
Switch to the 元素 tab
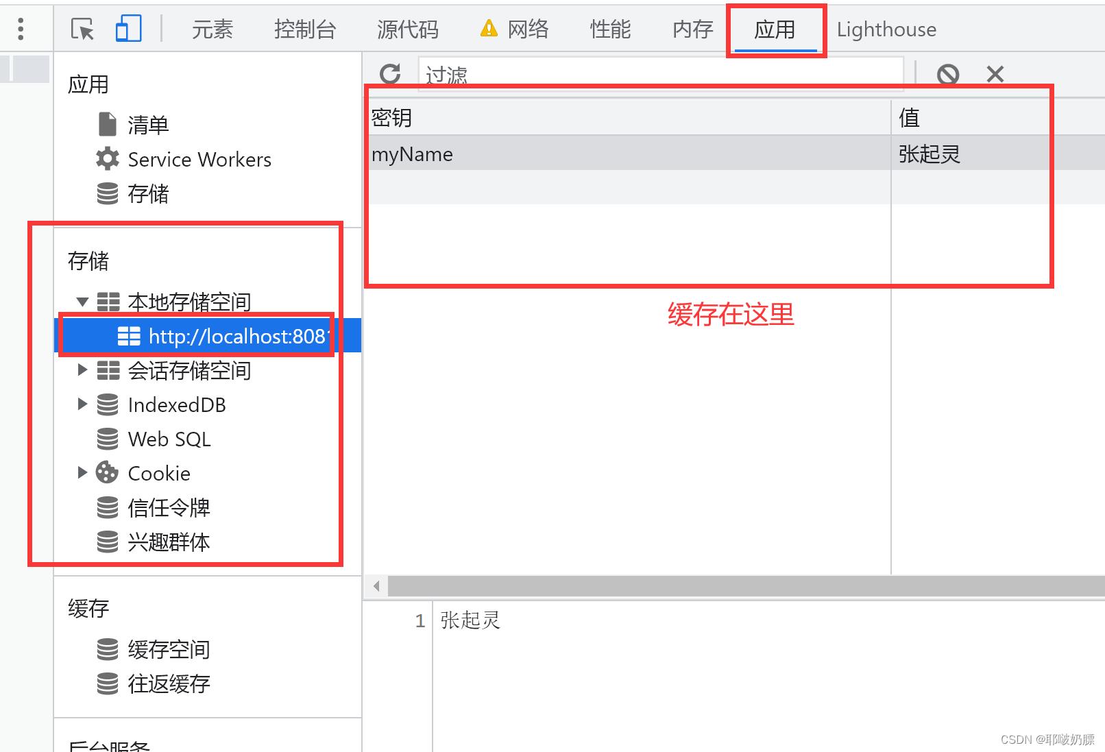tap(212, 29)
